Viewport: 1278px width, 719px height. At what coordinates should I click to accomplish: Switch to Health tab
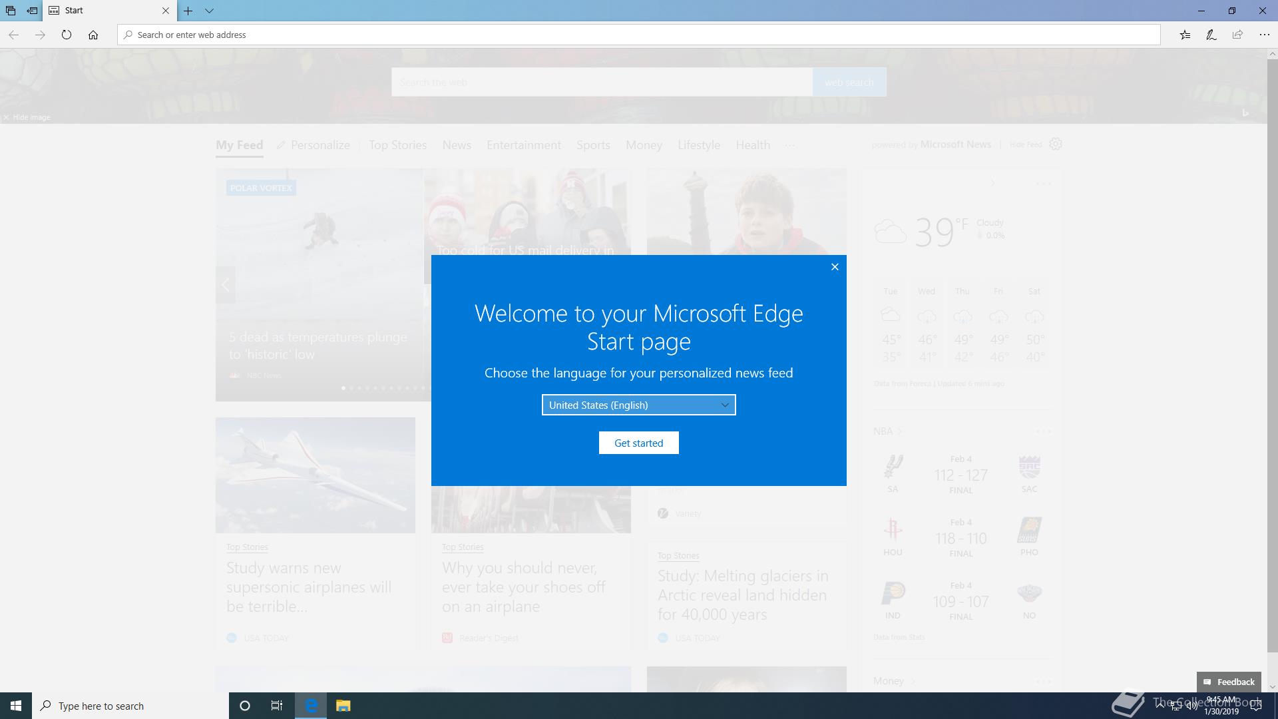[753, 145]
